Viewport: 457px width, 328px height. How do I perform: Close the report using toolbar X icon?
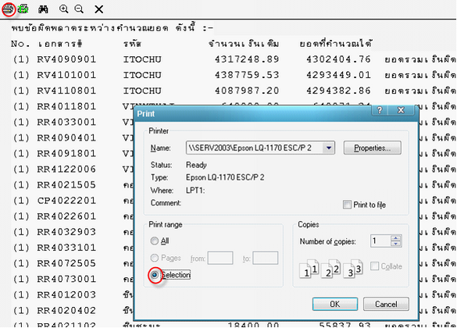[x=98, y=9]
